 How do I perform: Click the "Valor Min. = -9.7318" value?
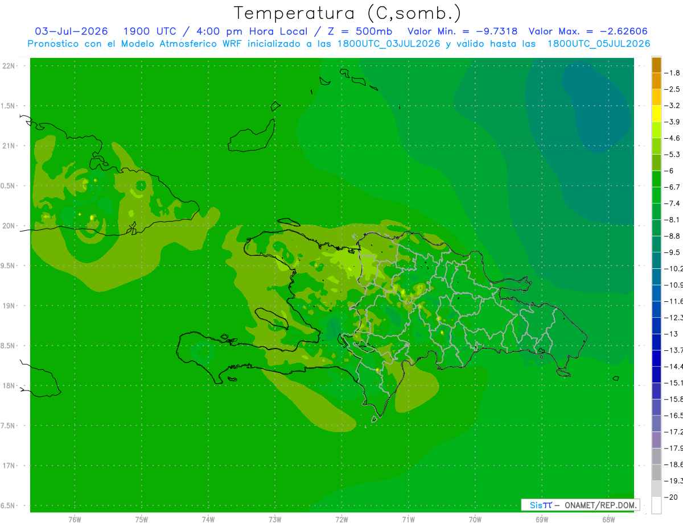tap(463, 31)
